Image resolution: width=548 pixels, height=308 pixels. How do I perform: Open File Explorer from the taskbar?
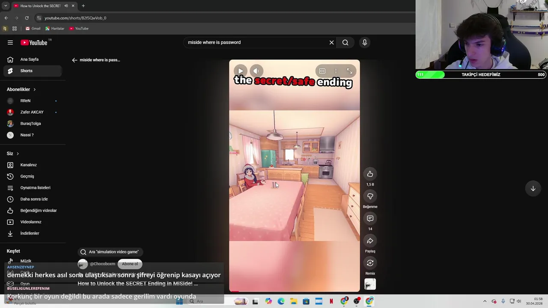click(294, 302)
